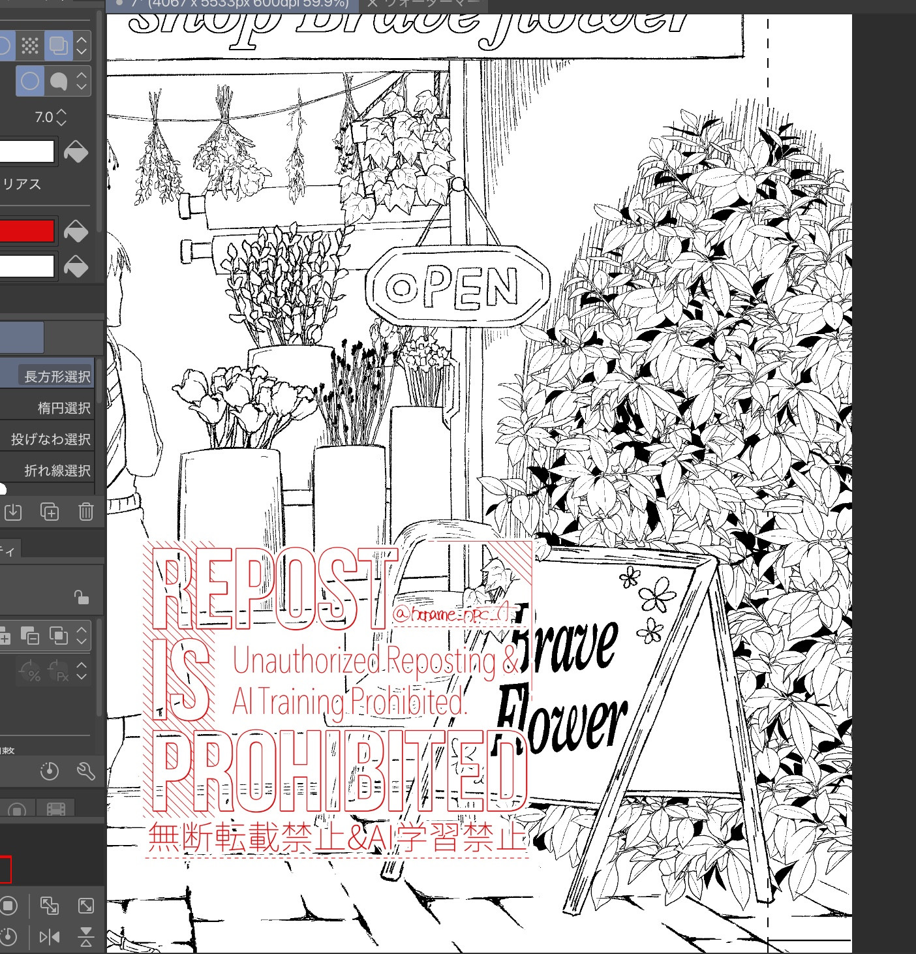Switch to the film strip panel tab
Screen dimensions: 916x954
click(56, 809)
